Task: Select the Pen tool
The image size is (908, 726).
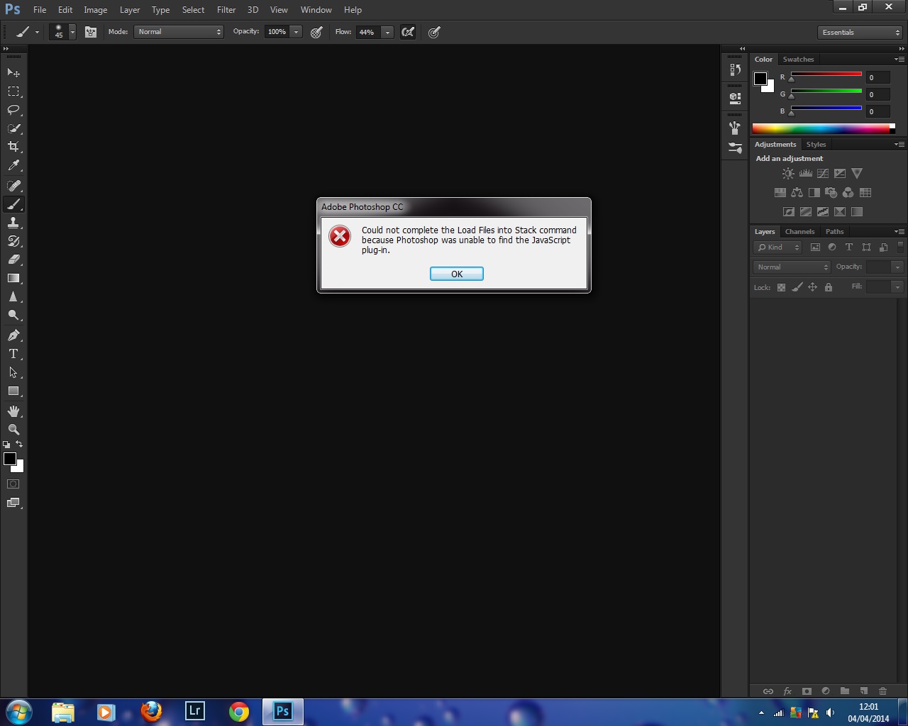Action: click(13, 335)
